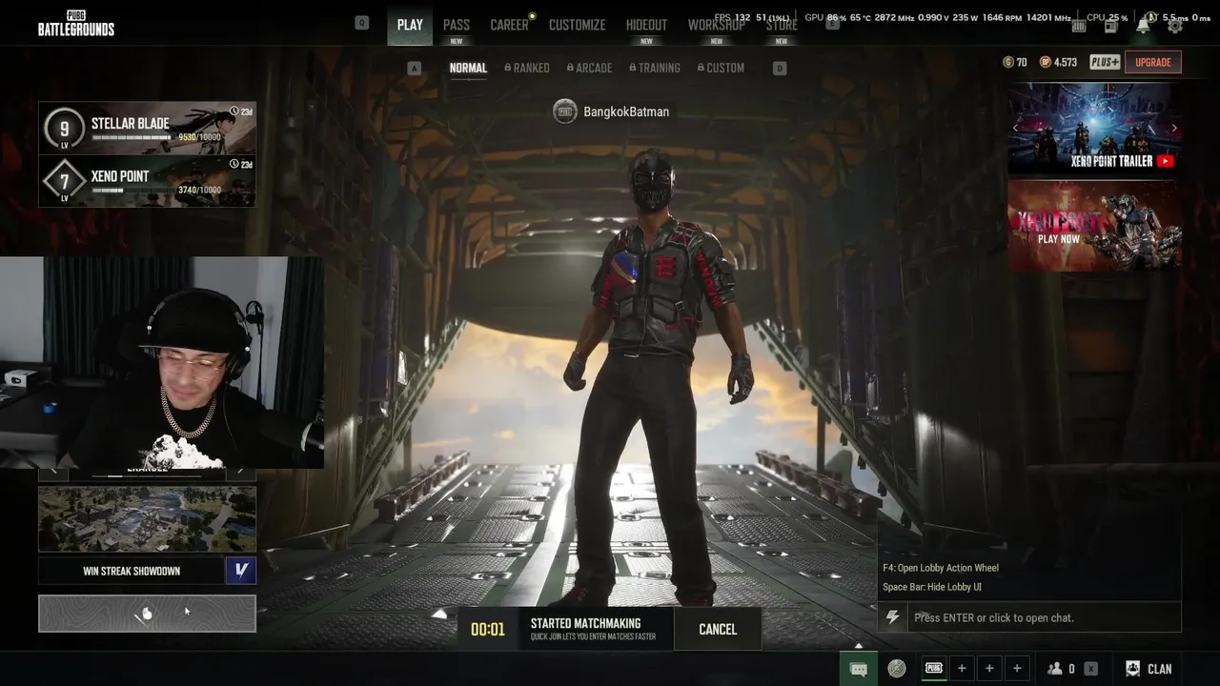This screenshot has width=1220, height=686.
Task: Click the STARTED MATCHMAKING status text
Action: click(585, 623)
